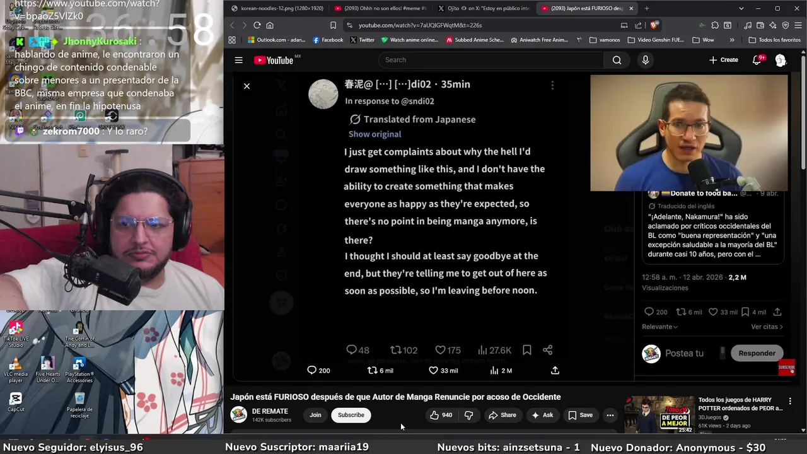This screenshot has width=807, height=454.
Task: Focus the YouTube search field
Action: click(x=491, y=60)
